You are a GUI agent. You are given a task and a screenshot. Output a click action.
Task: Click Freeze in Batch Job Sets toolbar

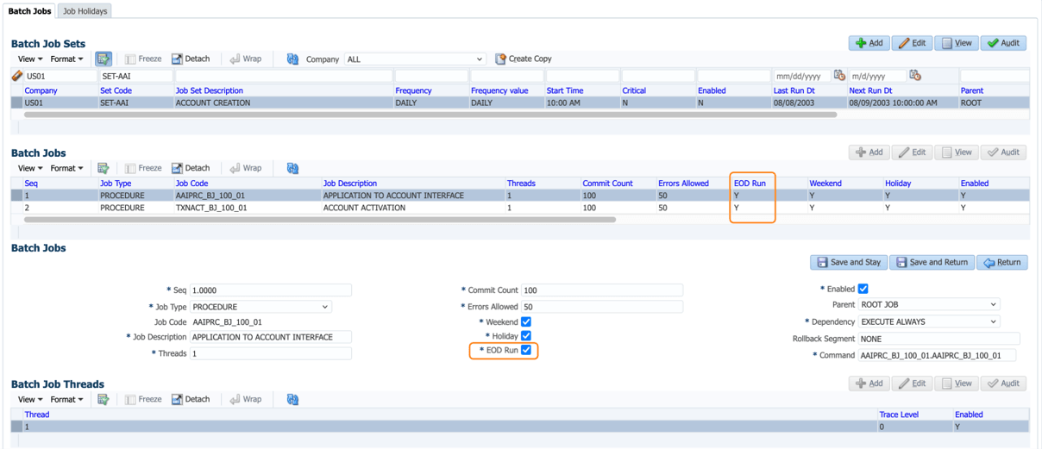click(142, 59)
